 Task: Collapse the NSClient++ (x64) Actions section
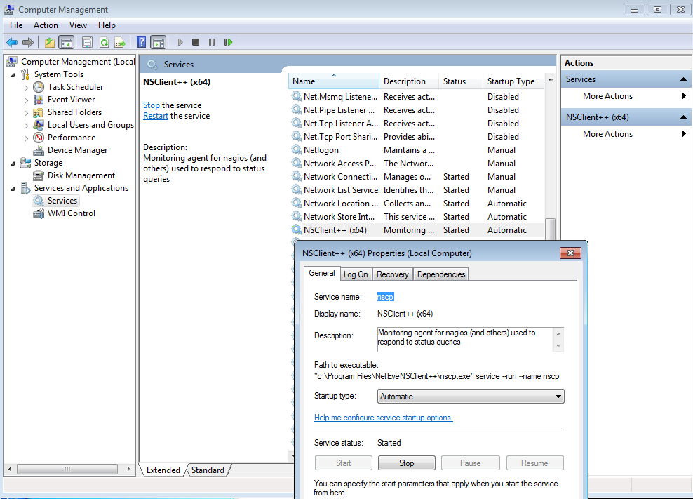pos(683,117)
